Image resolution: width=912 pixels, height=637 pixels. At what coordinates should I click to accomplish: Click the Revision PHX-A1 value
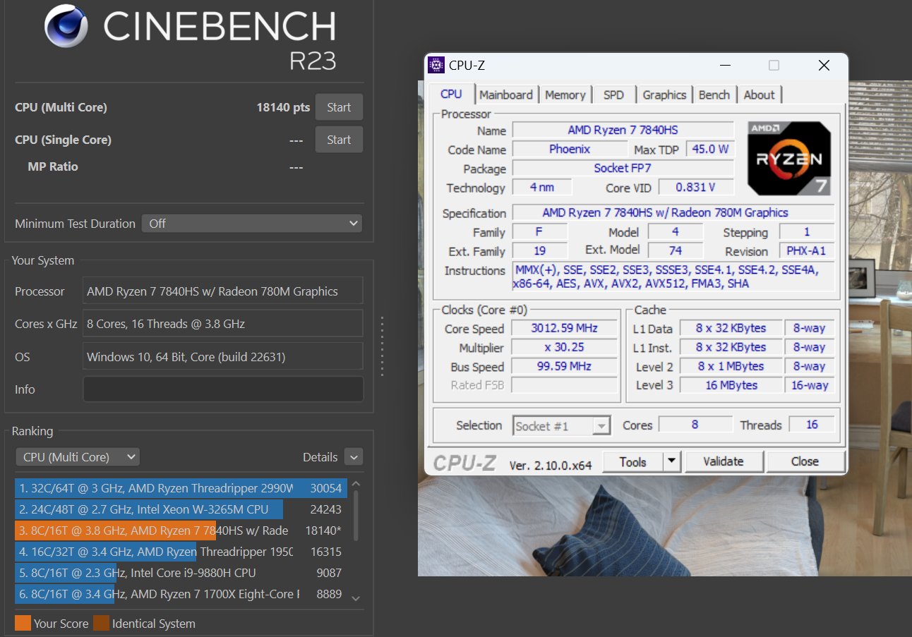(x=807, y=250)
